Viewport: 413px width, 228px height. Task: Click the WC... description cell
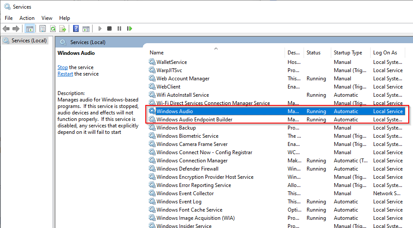point(293,152)
